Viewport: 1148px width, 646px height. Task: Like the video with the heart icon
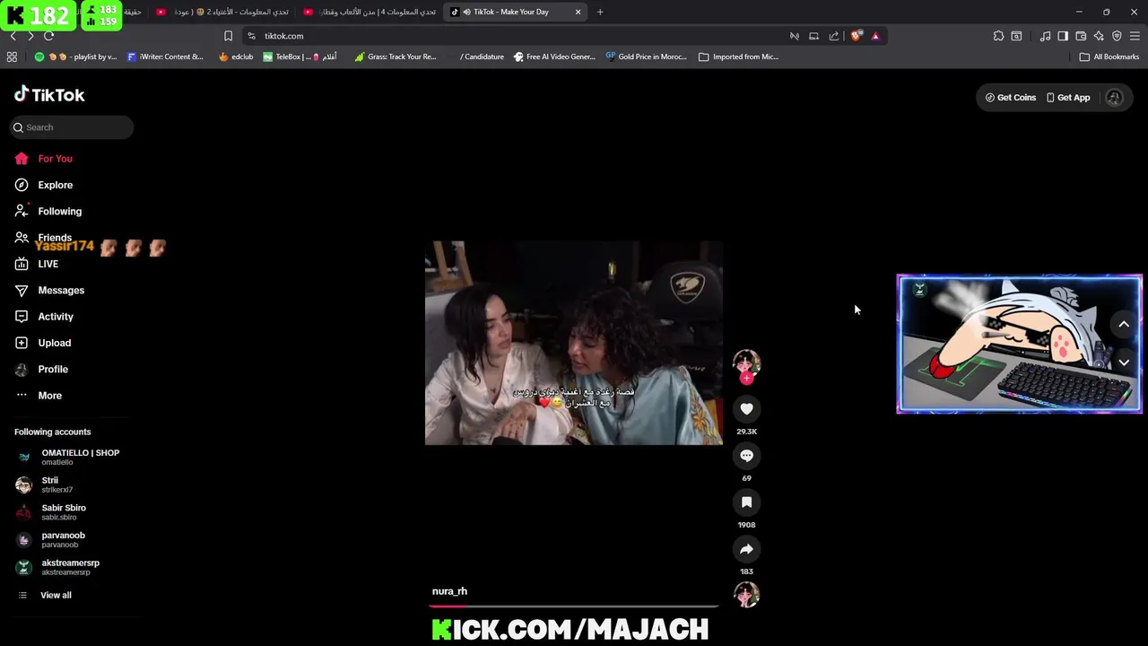[x=746, y=409]
